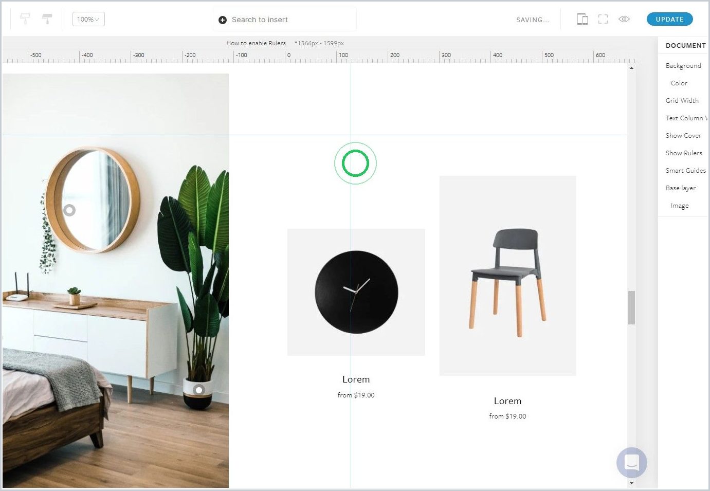Open the responsive device preview icon
710x491 pixels.
tap(582, 19)
